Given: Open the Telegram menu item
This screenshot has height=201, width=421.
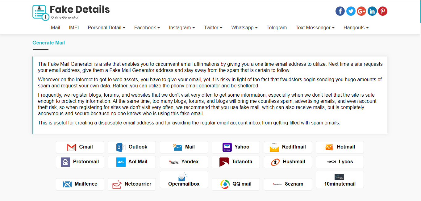Looking at the screenshot, I should pyautogui.click(x=277, y=28).
